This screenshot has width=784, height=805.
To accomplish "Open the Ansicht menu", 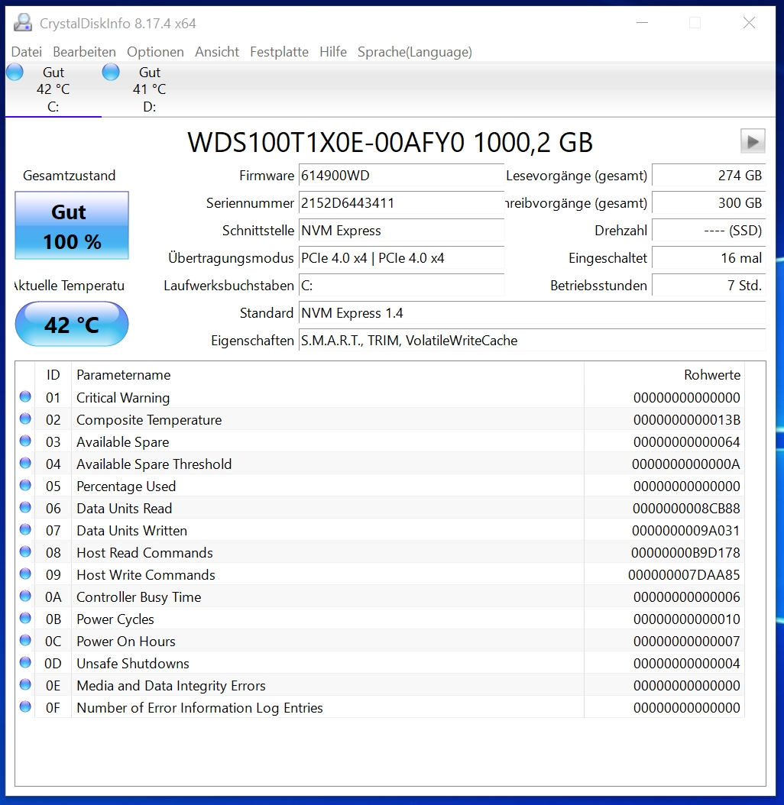I will (217, 52).
